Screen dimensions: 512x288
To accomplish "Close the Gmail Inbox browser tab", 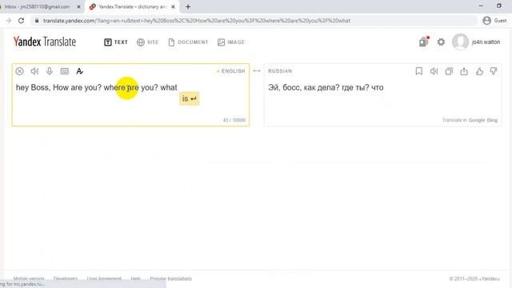I will point(78,6).
